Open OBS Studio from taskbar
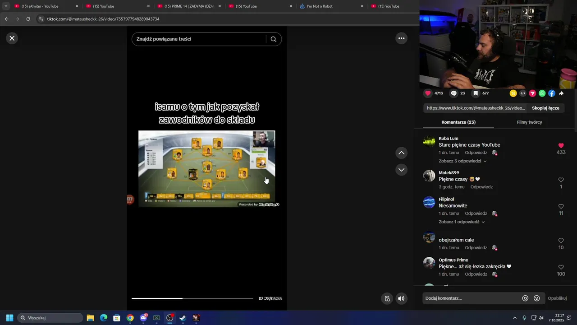 click(169, 318)
